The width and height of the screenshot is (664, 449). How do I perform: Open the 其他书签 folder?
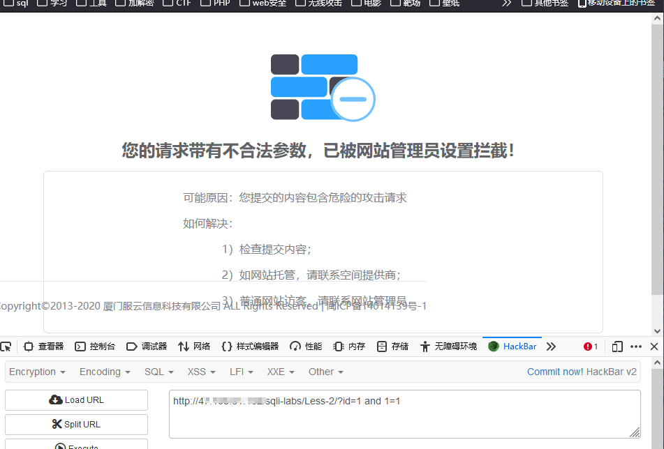click(x=545, y=3)
